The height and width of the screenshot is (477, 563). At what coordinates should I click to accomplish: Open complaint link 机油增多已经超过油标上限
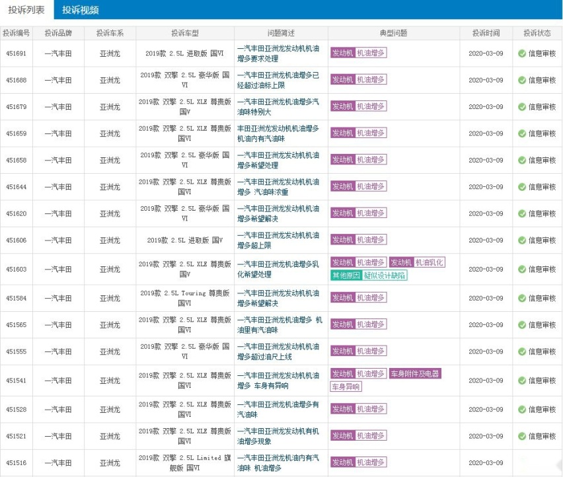coord(278,80)
